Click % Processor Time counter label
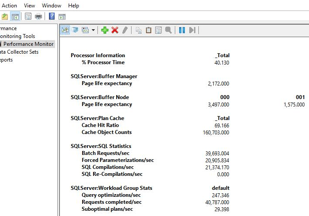This screenshot has width=309, height=216. [103, 62]
